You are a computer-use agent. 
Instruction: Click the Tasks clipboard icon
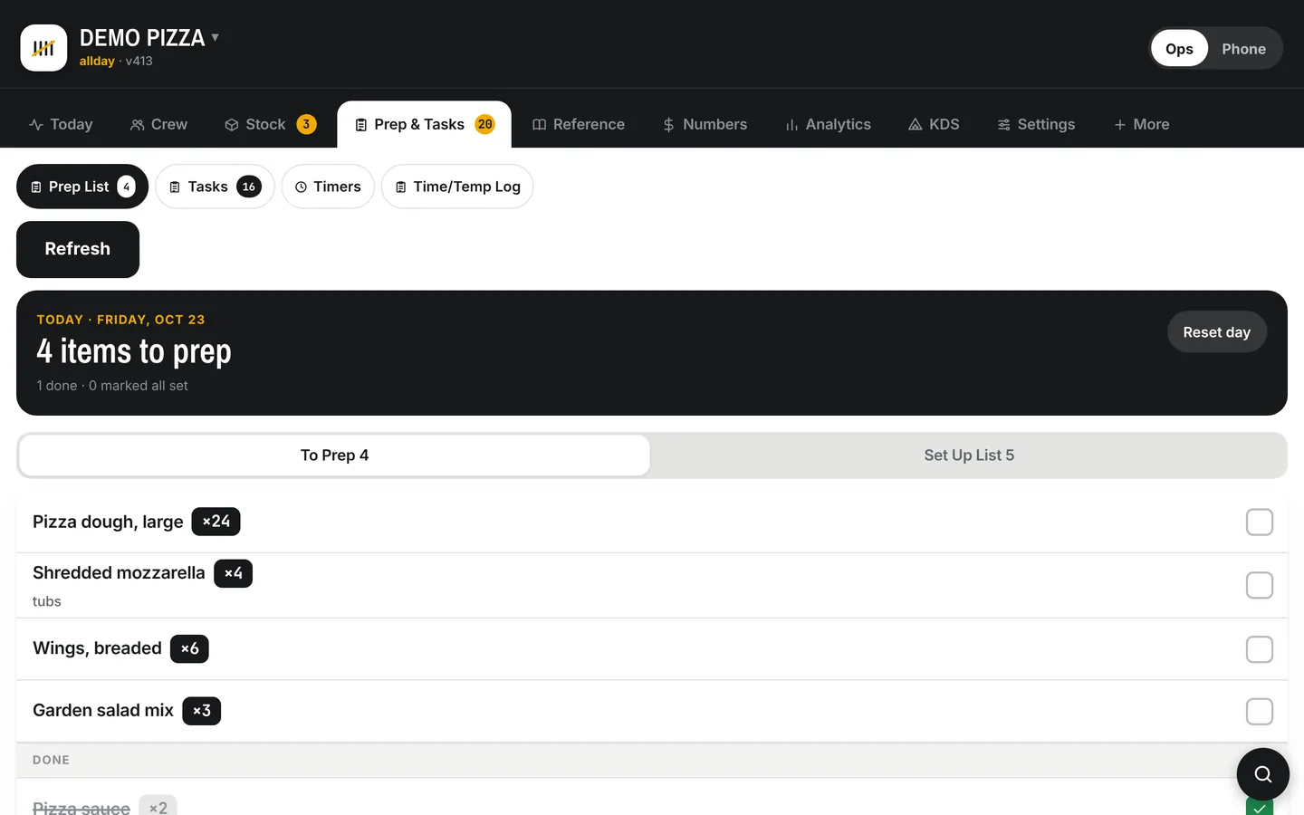tap(176, 187)
